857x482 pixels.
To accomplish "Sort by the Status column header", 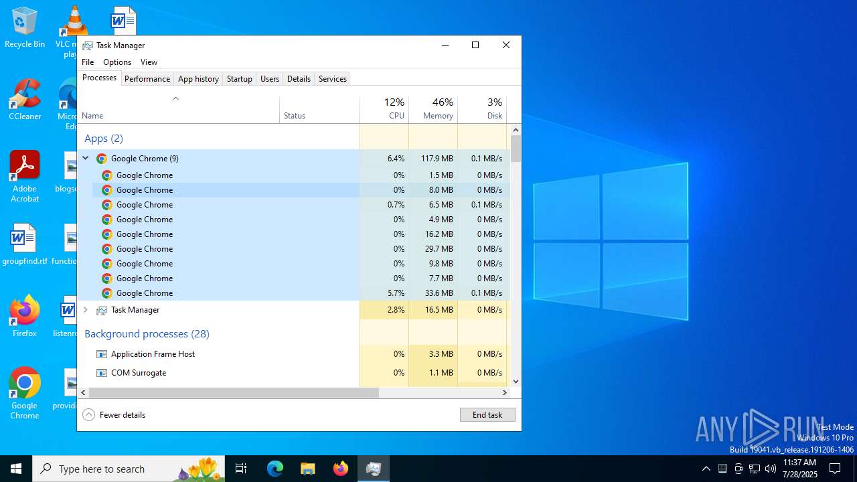I will click(320, 109).
